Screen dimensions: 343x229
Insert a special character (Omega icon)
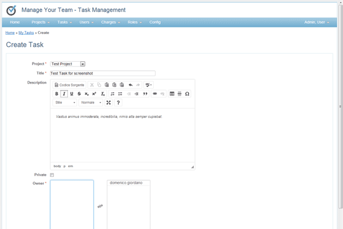(187, 94)
